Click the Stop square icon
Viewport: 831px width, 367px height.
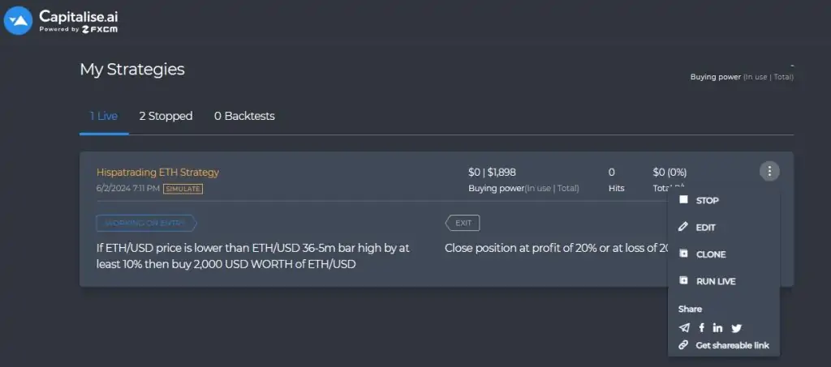(683, 199)
